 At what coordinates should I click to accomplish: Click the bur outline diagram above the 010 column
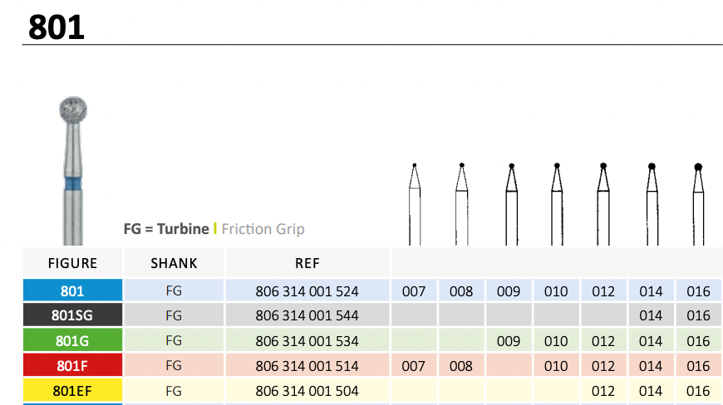(x=556, y=202)
